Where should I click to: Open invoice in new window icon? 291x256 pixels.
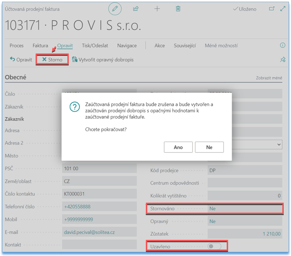coord(272,9)
